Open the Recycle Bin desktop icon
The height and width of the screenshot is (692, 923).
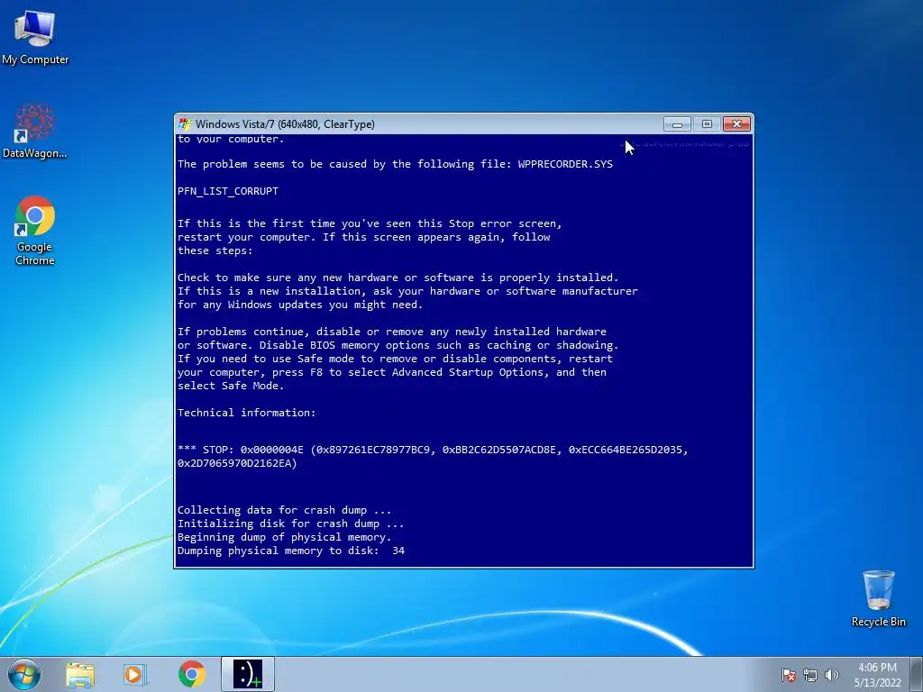point(878,598)
